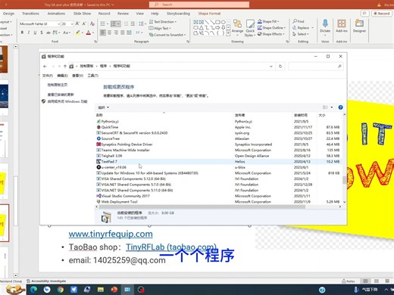The height and width of the screenshot is (295, 394).
Task: Open Shape Effects options
Action: click(x=271, y=34)
